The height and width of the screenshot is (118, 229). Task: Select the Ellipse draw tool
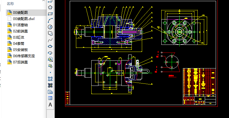[50, 46]
